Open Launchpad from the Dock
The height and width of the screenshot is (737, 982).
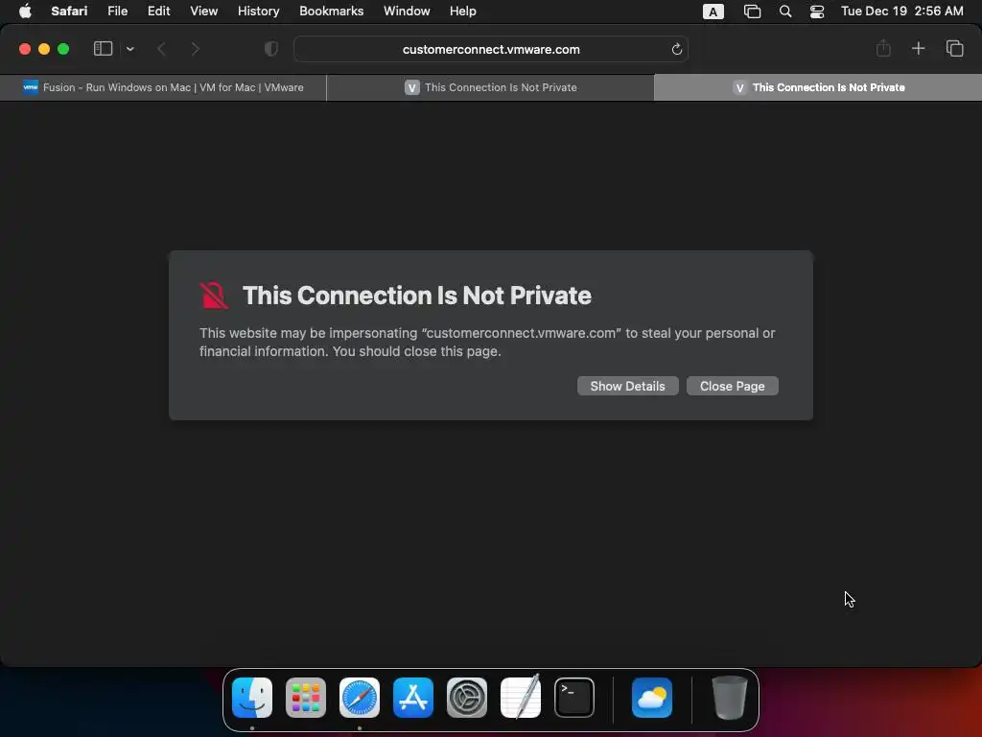(x=306, y=698)
